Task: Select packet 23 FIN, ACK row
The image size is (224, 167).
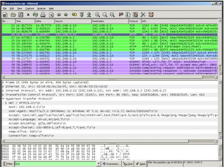Action: (x=110, y=40)
